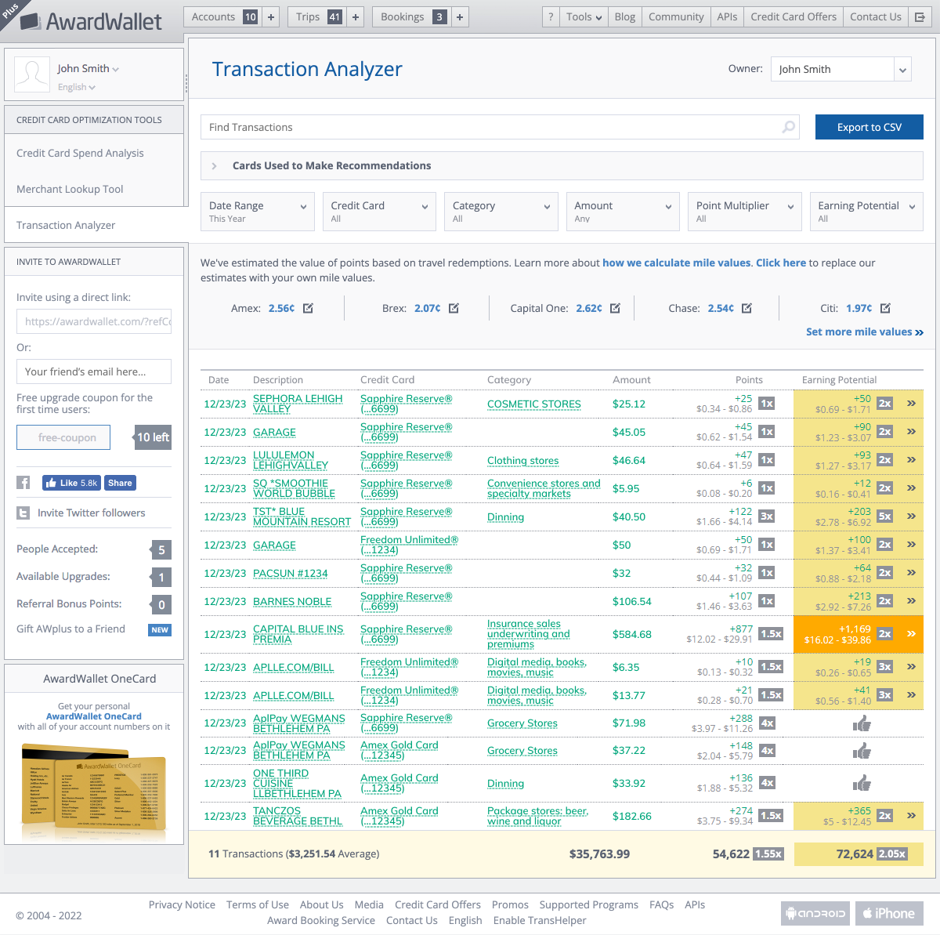
Task: Open earning details arrow for TANCZOS BEVERAGE
Action: tap(911, 816)
